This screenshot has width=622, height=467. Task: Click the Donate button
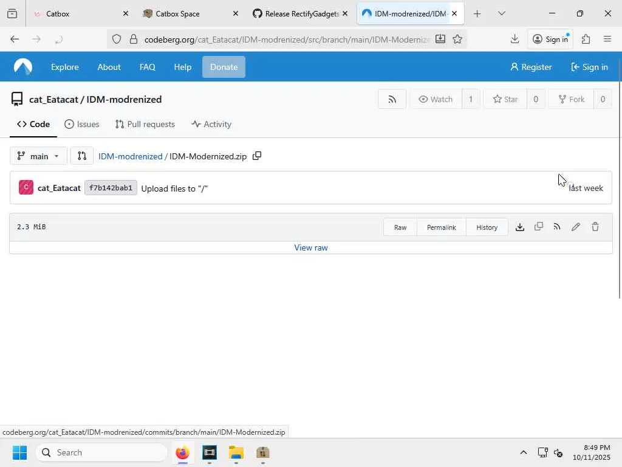tap(224, 67)
